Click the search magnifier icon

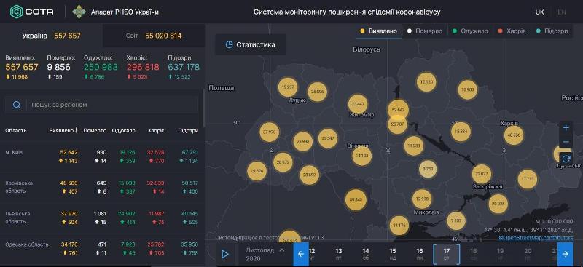pyautogui.click(x=17, y=105)
